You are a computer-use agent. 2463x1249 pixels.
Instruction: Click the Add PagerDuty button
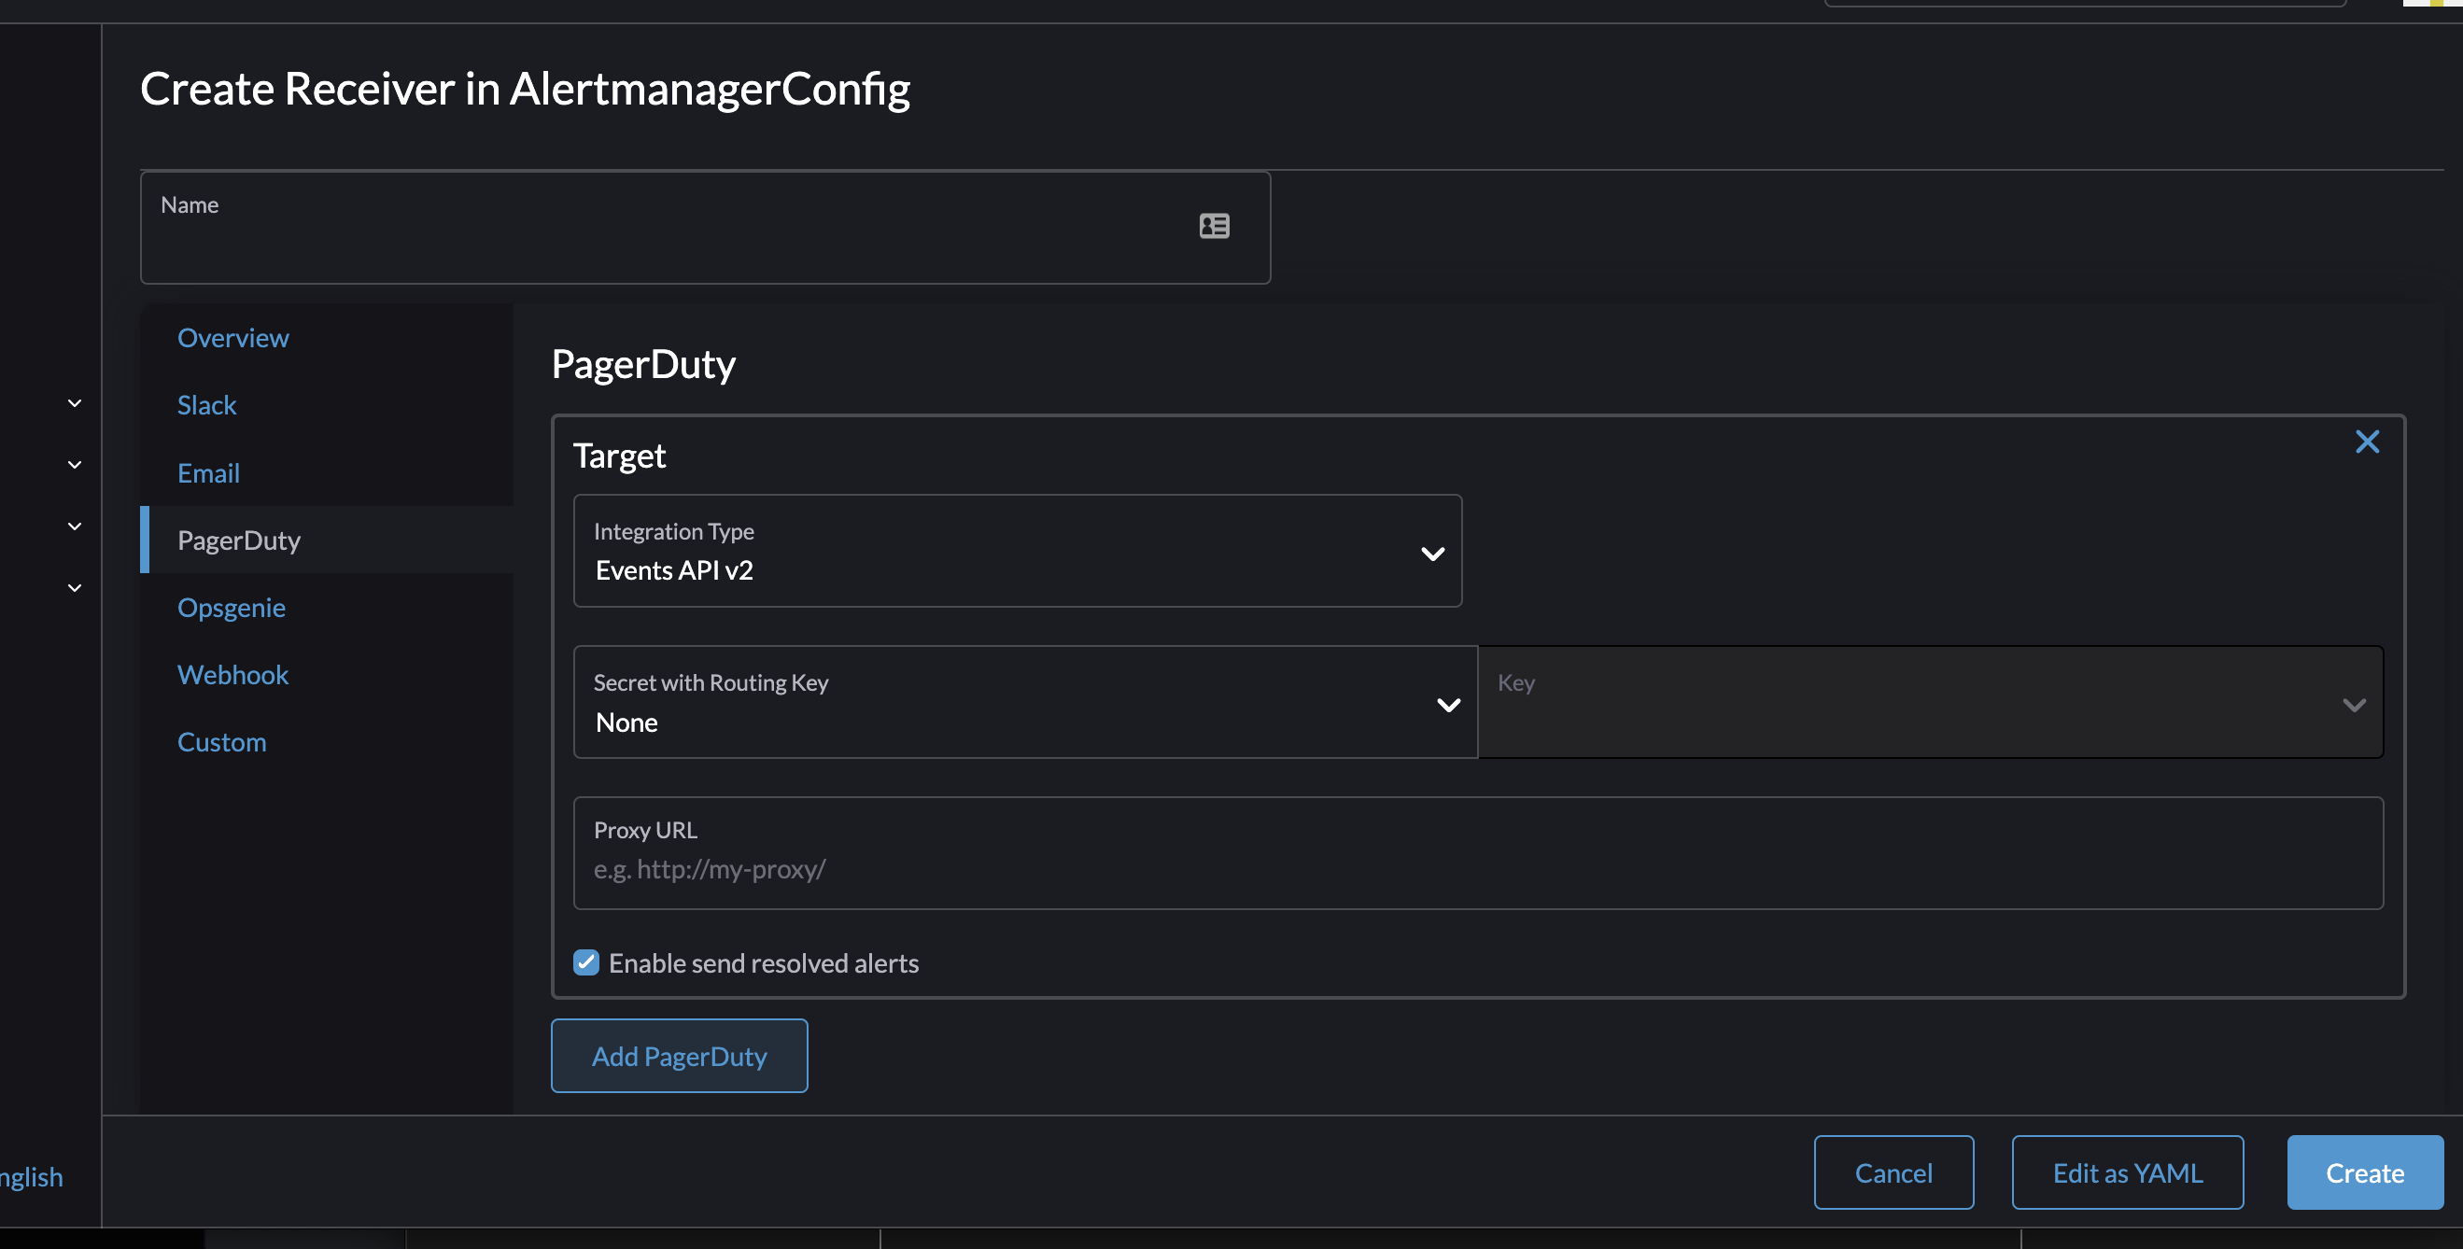[x=679, y=1055]
